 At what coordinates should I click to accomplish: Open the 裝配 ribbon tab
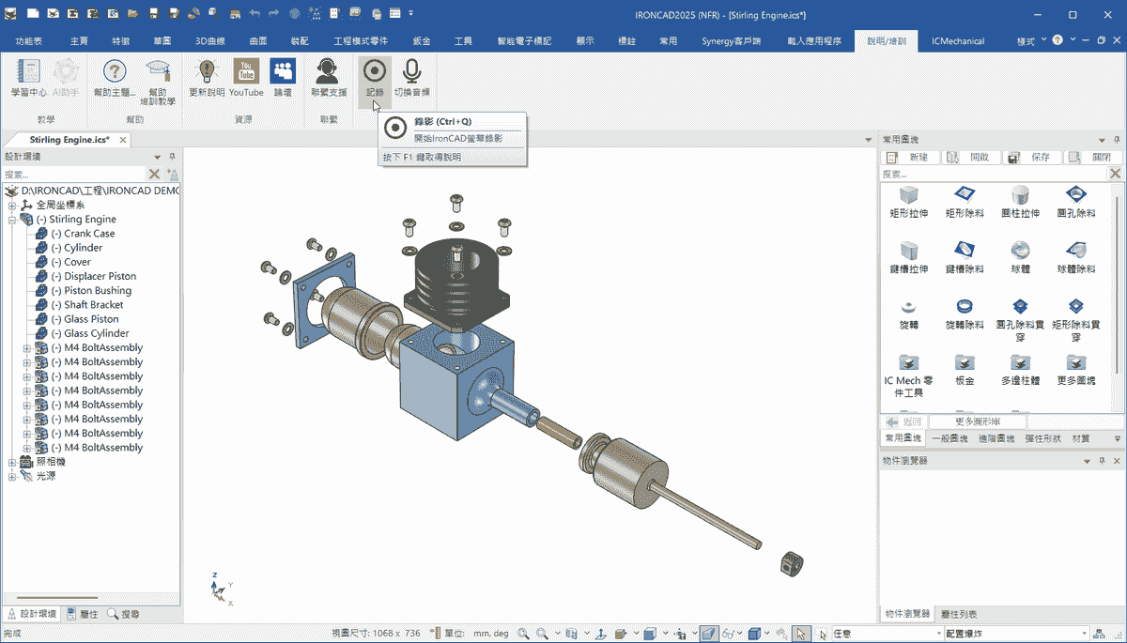click(300, 41)
